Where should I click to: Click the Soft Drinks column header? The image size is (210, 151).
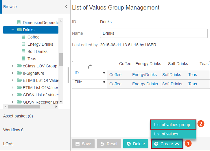178,64
